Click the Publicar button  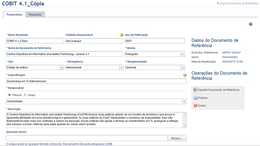point(218,98)
